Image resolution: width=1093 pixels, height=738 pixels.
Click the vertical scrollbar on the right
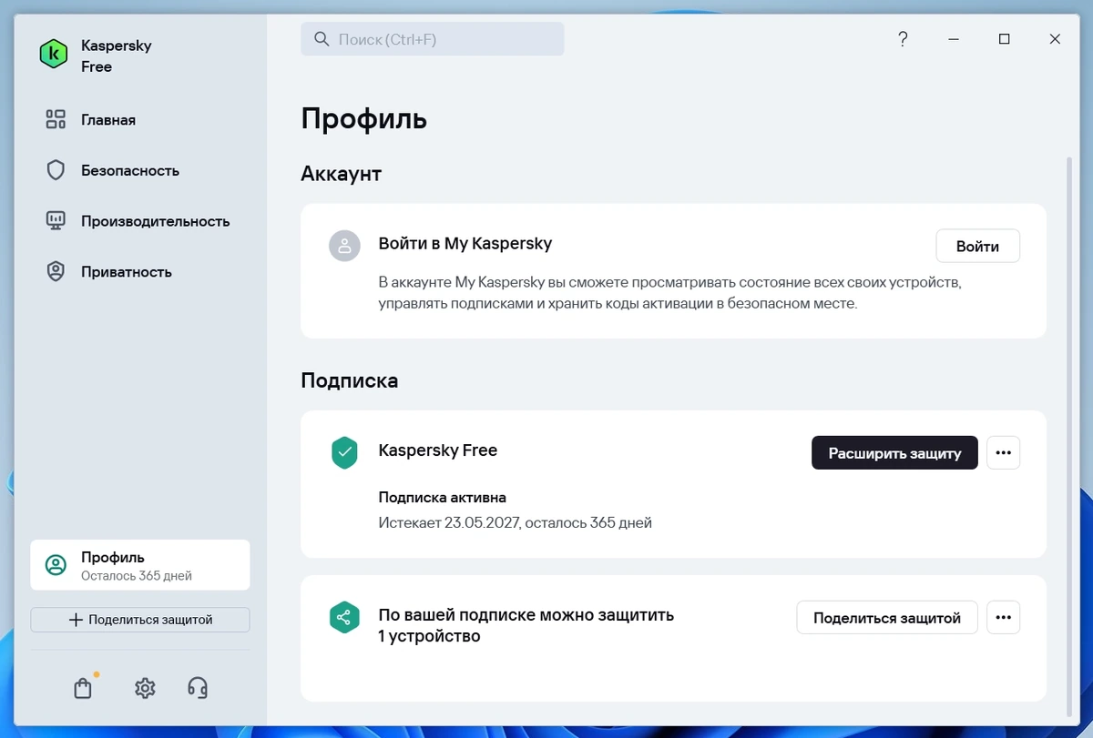[x=1069, y=435]
